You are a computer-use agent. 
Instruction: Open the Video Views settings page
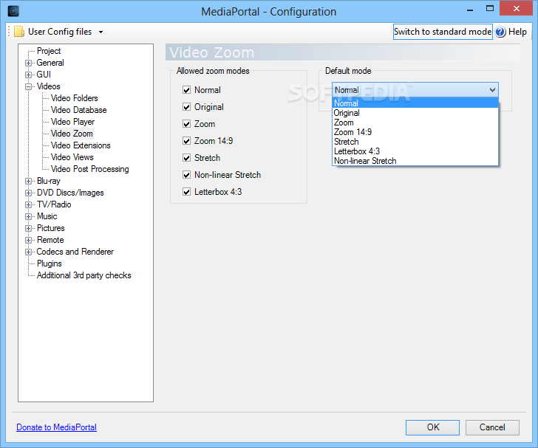pos(72,157)
